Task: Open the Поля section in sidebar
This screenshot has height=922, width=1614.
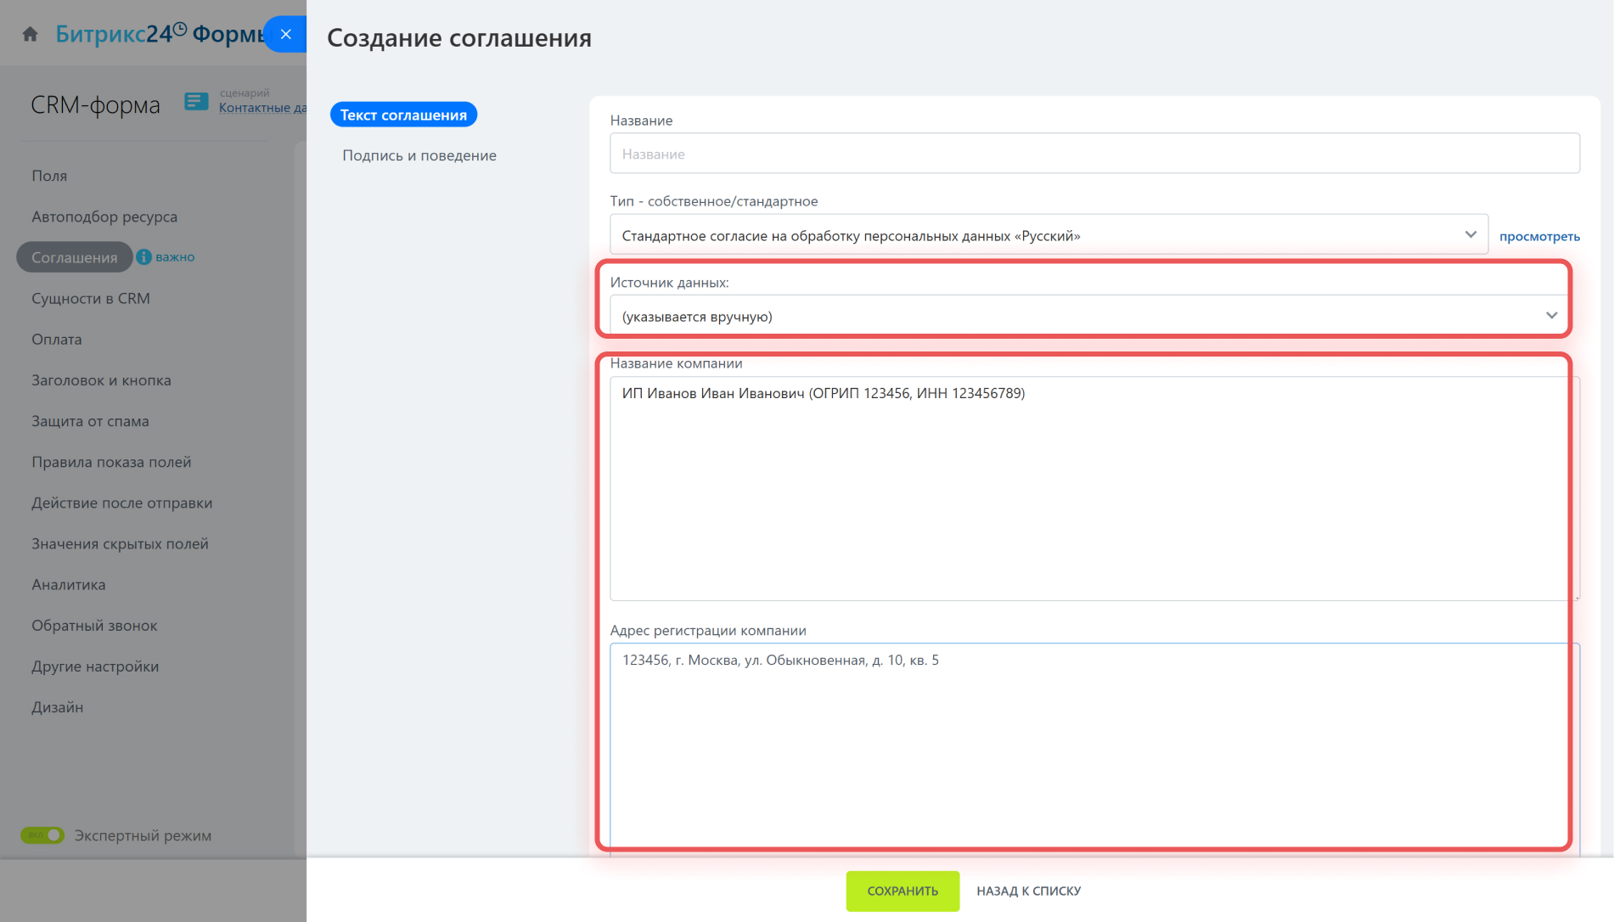Action: 49,176
